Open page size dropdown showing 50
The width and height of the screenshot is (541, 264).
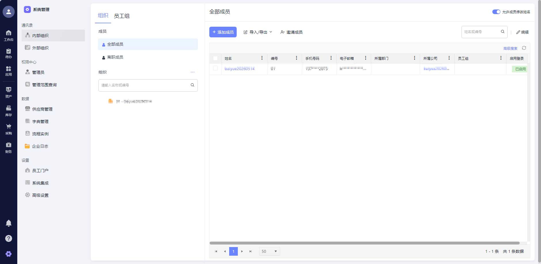tap(269, 251)
